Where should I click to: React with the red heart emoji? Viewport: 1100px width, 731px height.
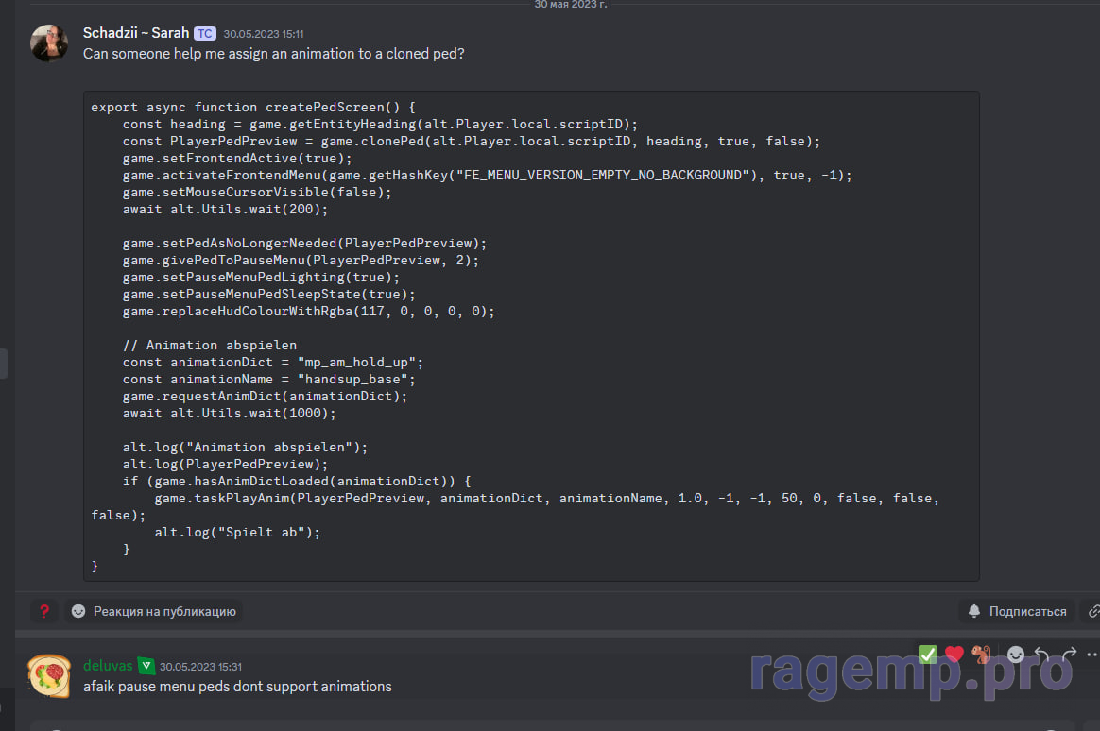954,654
